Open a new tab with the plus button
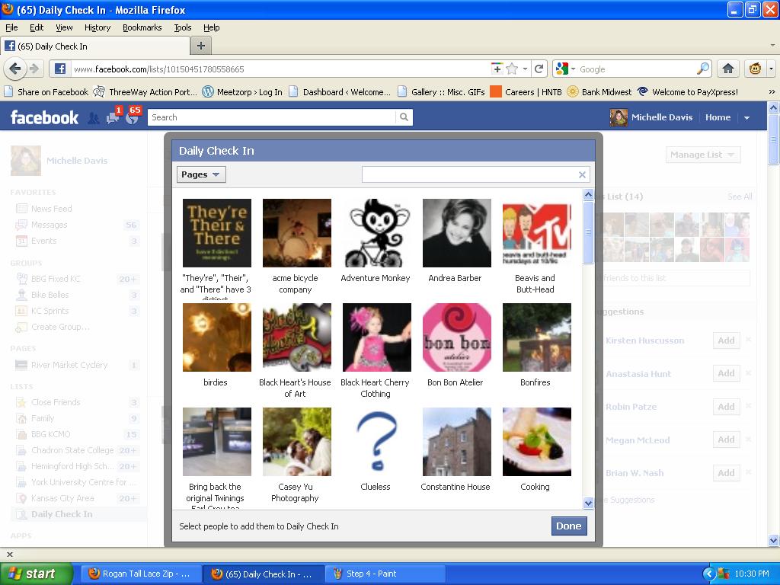This screenshot has width=780, height=585. coord(201,46)
